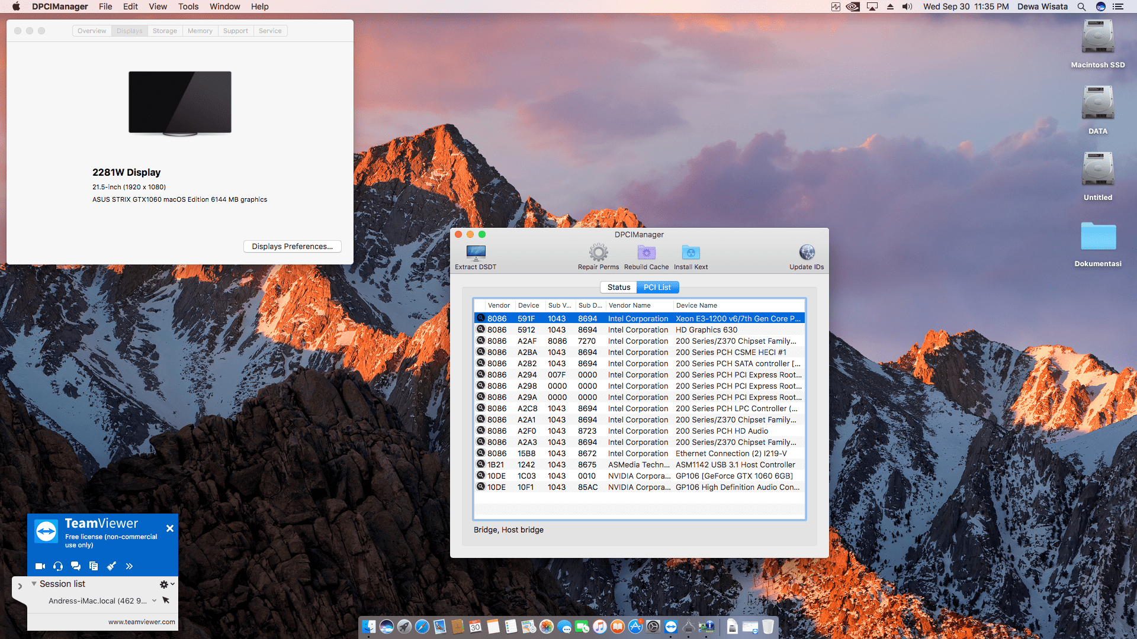Viewport: 1137px width, 639px height.
Task: Open the Dewa Wisata user menu
Action: pos(1042,7)
